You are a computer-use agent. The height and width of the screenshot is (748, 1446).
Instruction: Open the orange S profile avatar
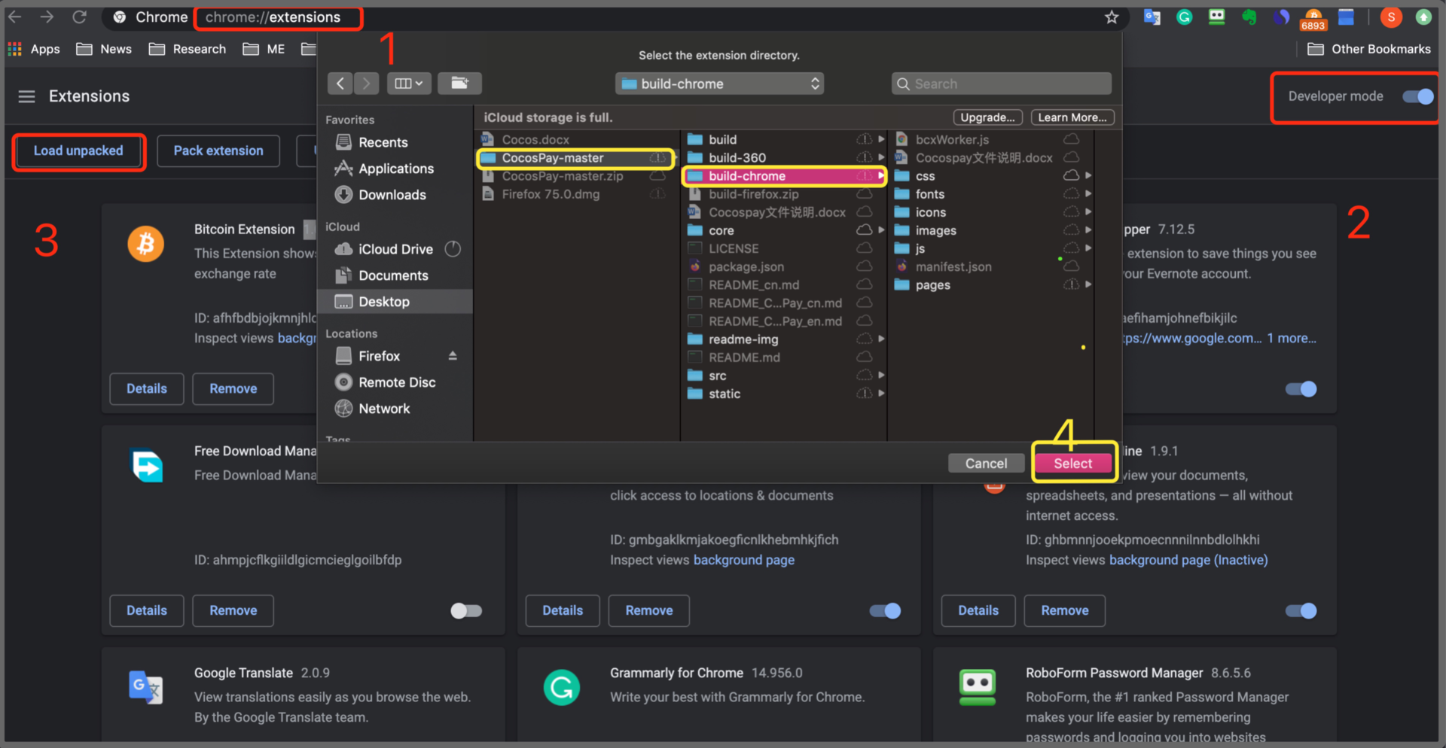point(1391,17)
